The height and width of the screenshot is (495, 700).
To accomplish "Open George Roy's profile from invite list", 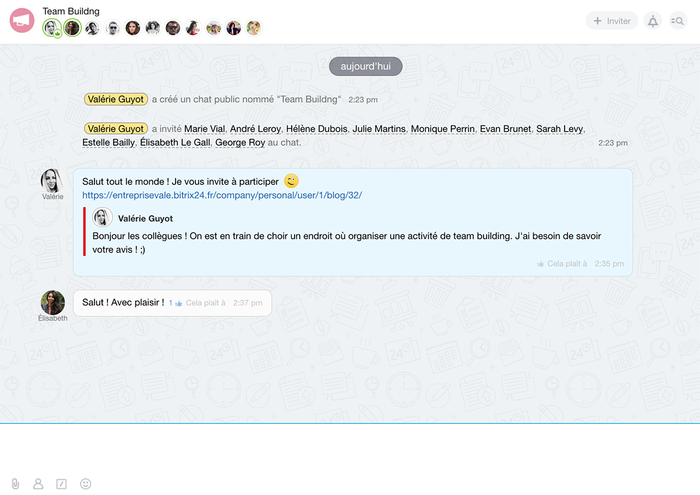I will tap(240, 142).
